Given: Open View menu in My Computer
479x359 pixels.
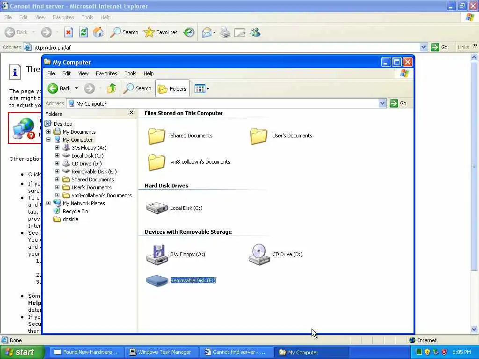Looking at the screenshot, I should 83,73.
